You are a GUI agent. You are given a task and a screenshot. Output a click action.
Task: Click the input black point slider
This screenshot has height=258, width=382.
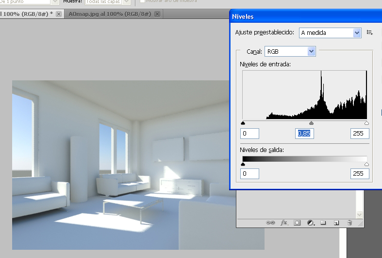click(x=243, y=123)
